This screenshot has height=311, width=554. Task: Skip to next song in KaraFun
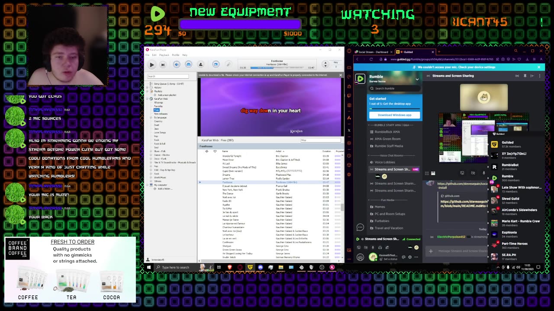click(x=163, y=65)
